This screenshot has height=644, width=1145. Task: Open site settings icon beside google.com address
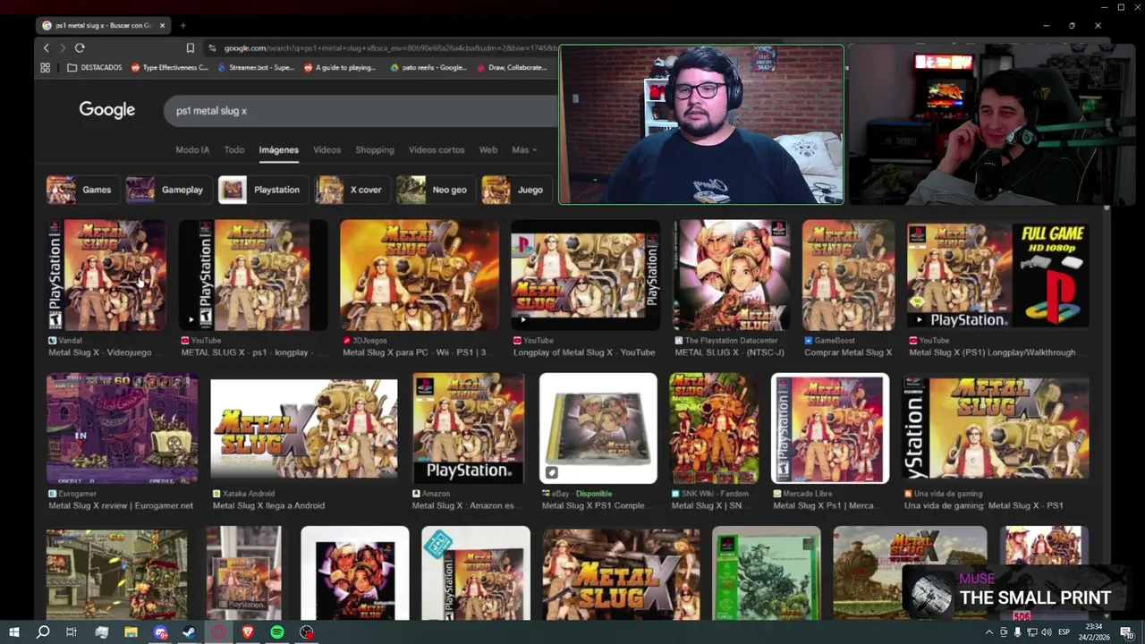(212, 48)
